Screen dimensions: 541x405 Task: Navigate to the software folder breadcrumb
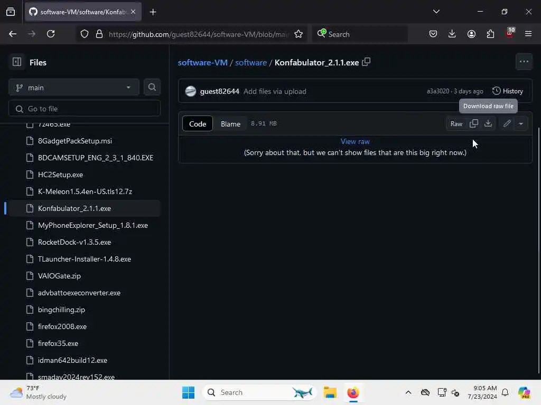251,62
